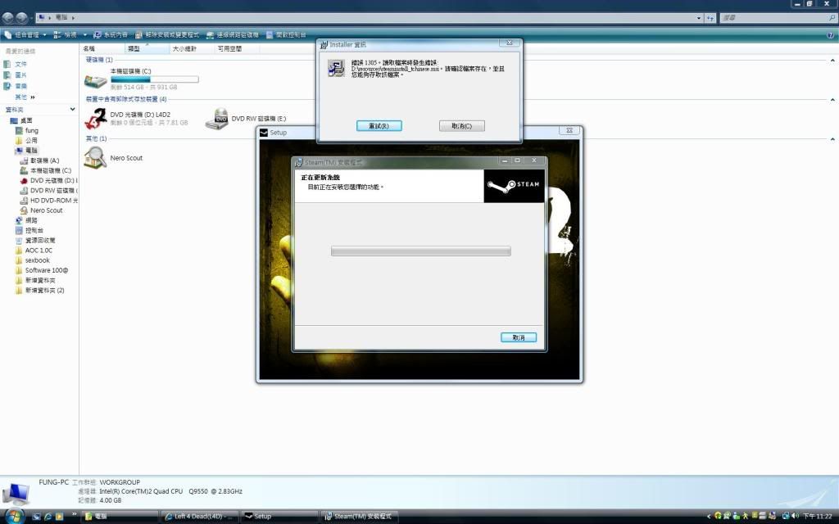
Task: Switch to Steam(TM) installer taskbar button
Action: pyautogui.click(x=359, y=516)
